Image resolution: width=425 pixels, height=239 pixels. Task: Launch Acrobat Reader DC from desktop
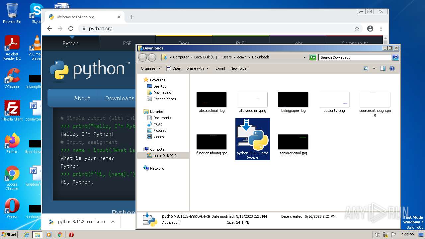click(12, 48)
